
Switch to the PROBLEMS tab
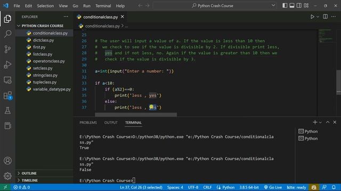(x=88, y=123)
